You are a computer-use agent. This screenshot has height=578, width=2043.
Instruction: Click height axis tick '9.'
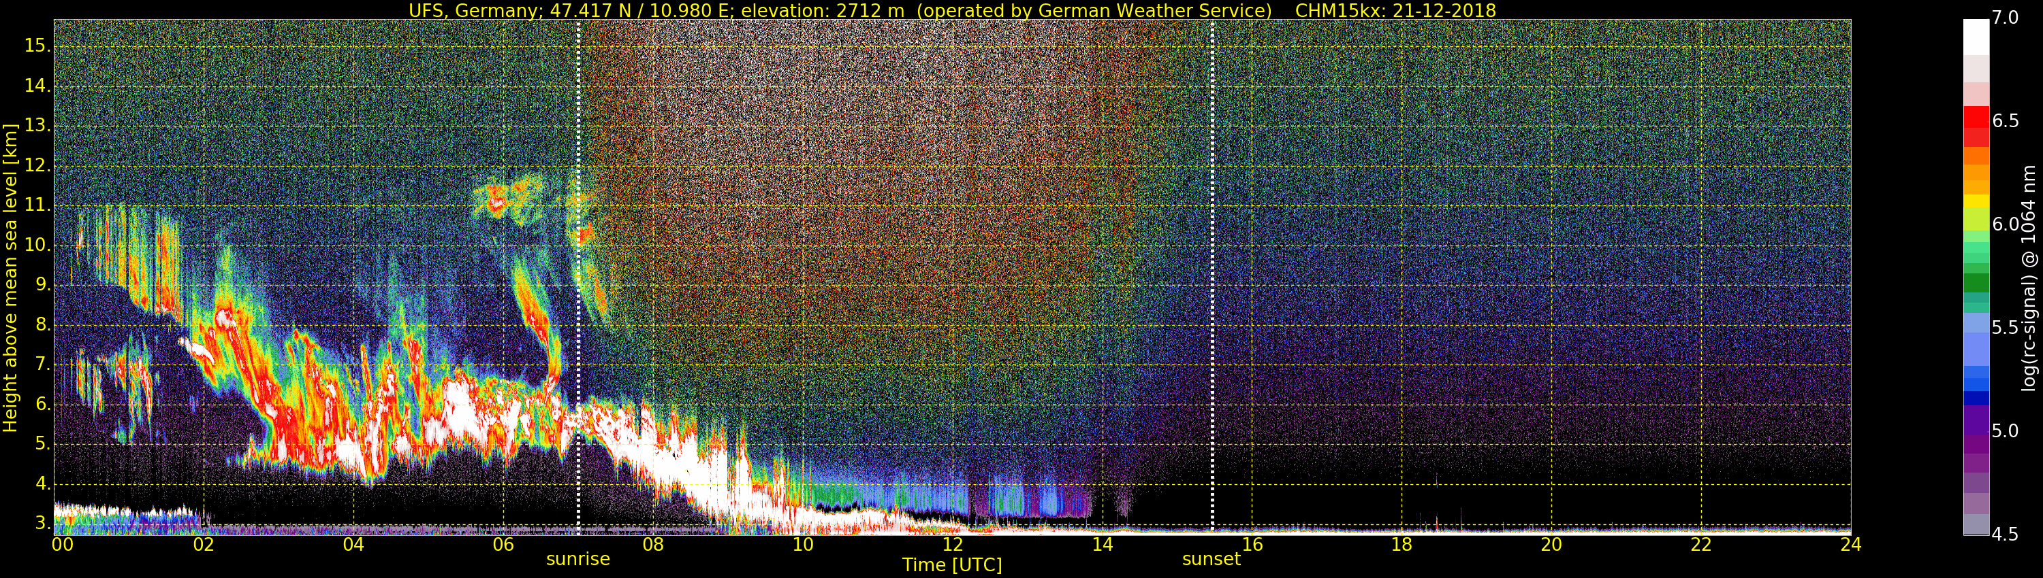tap(43, 285)
